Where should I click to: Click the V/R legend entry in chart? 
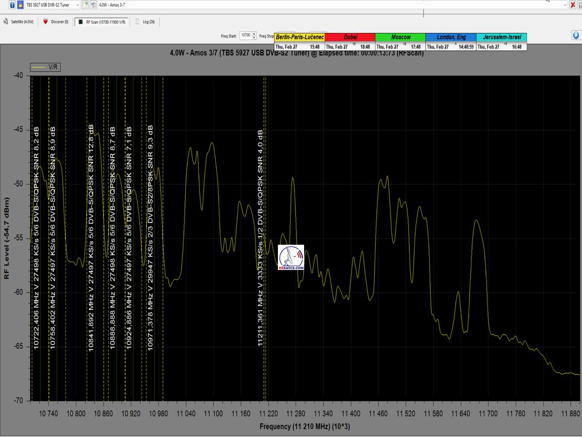(46, 67)
